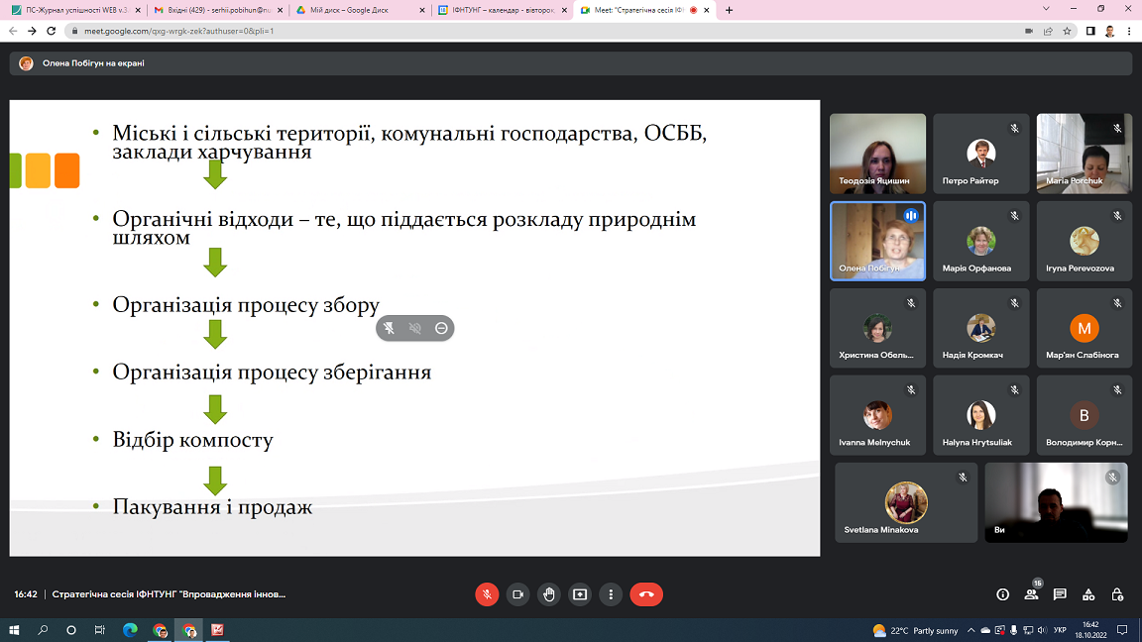Show the participants list panel

(1031, 594)
